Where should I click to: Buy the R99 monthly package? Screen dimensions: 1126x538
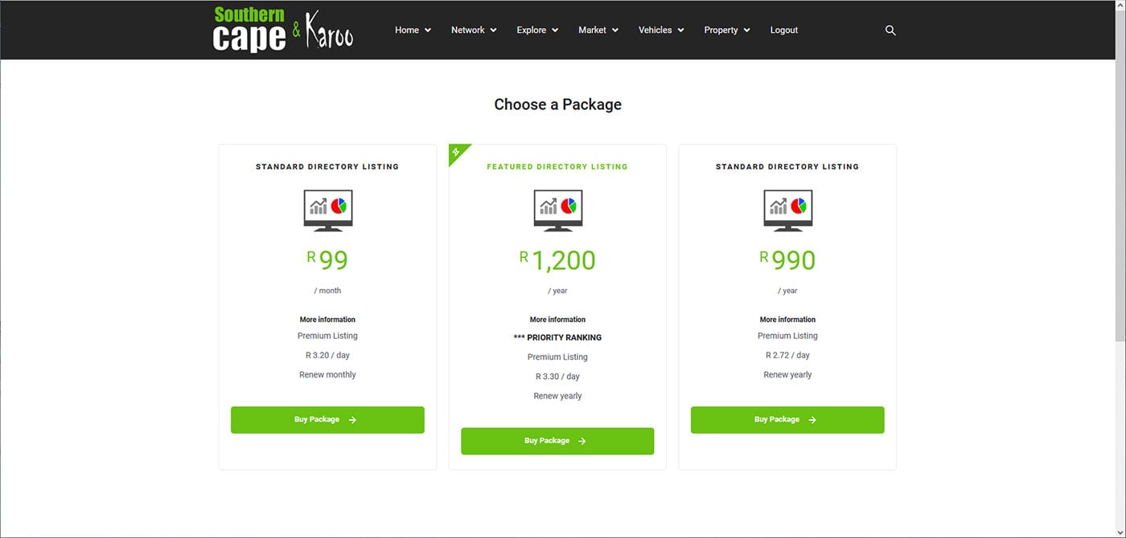coord(327,420)
